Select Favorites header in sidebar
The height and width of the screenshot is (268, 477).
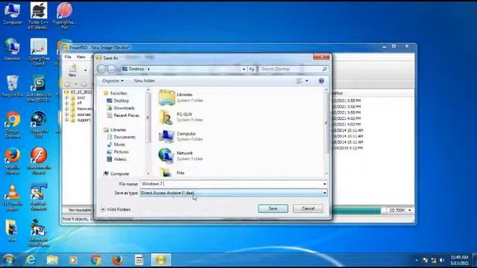click(116, 93)
